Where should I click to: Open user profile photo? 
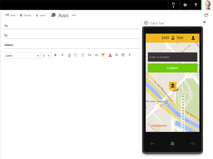[208, 5]
